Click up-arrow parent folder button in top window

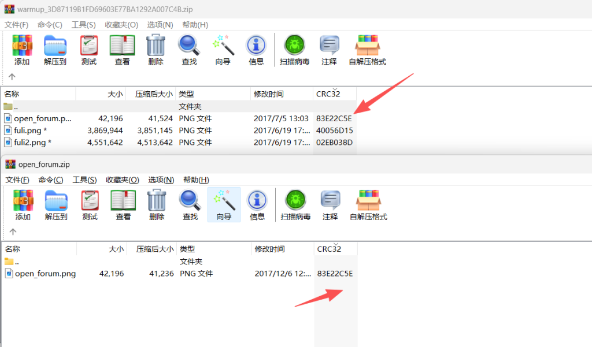pos(12,77)
